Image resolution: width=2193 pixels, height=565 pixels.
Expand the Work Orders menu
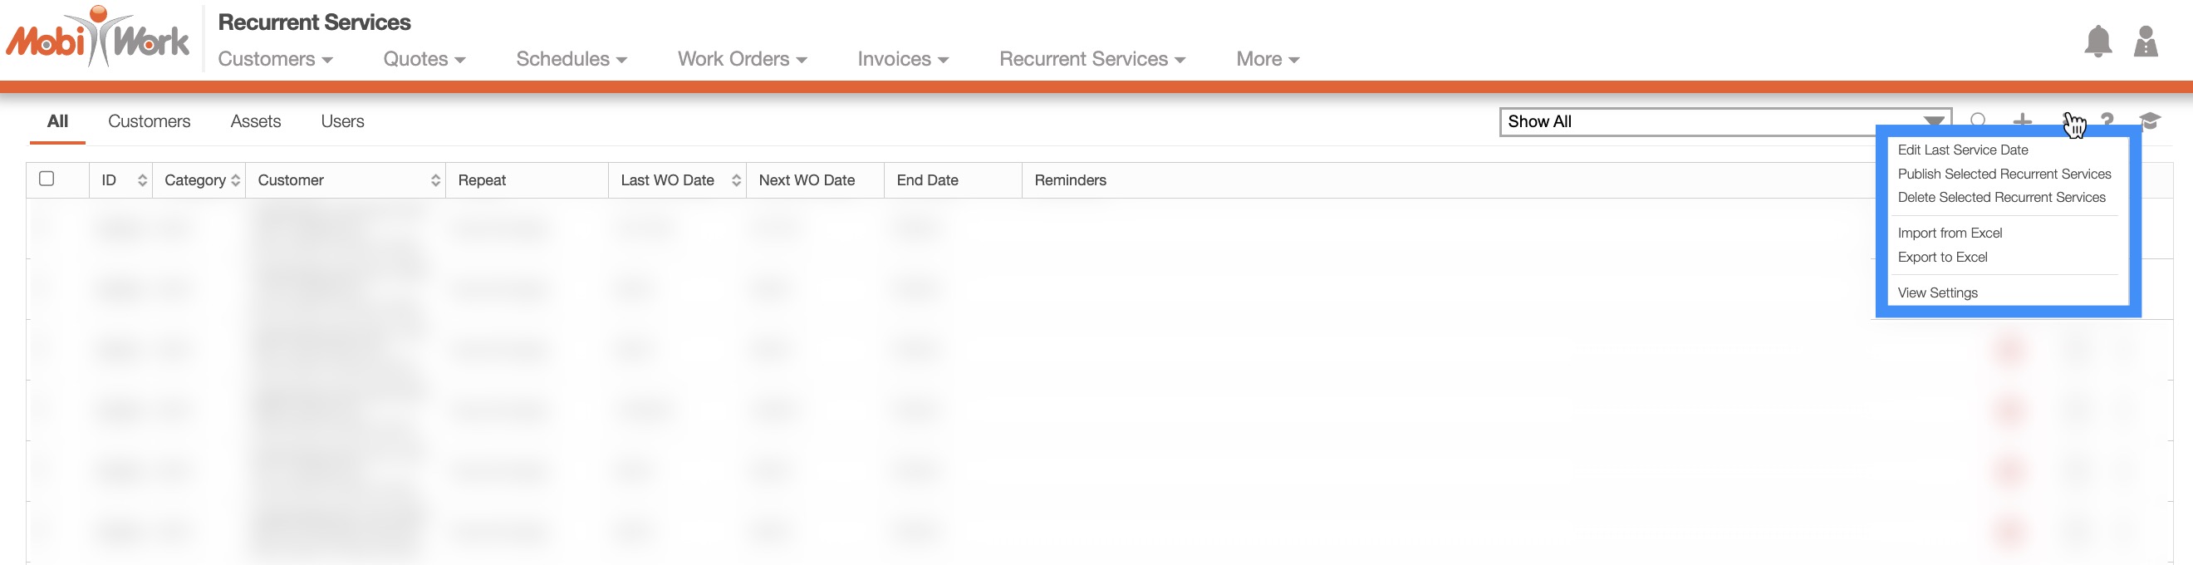coord(742,59)
